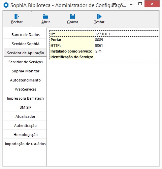Maximize the SophiA Biblioteca window
The height and width of the screenshot is (169, 162).
click(140, 4)
